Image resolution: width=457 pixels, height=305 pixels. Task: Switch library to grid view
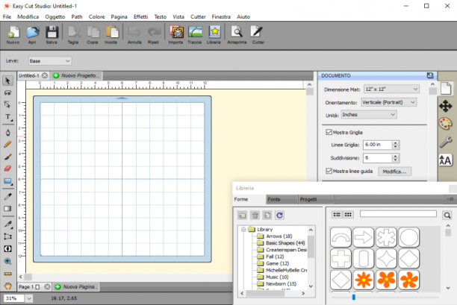[x=348, y=215]
